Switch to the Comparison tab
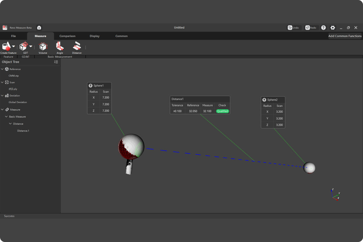The image size is (363, 242). (x=67, y=36)
